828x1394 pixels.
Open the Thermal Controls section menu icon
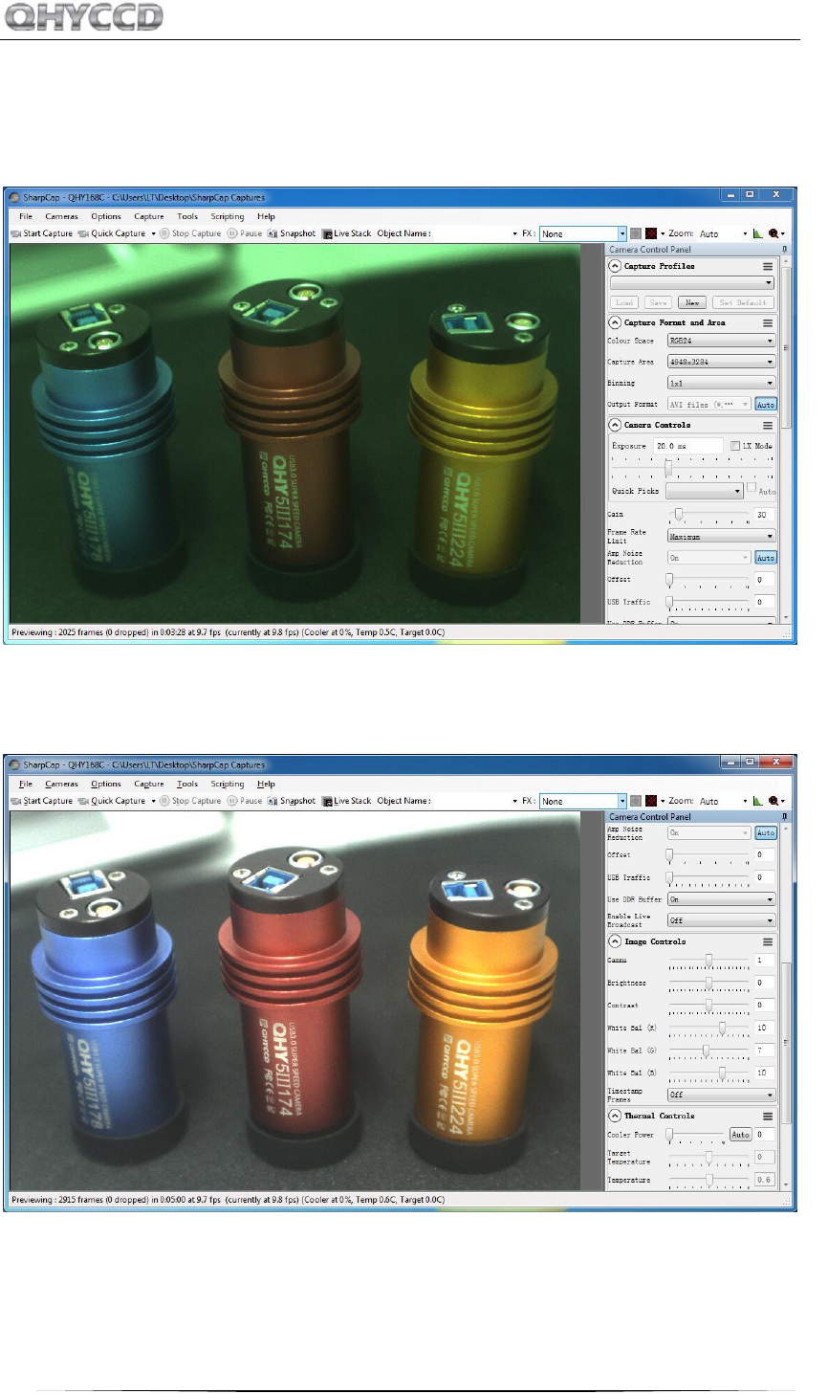[x=768, y=1117]
